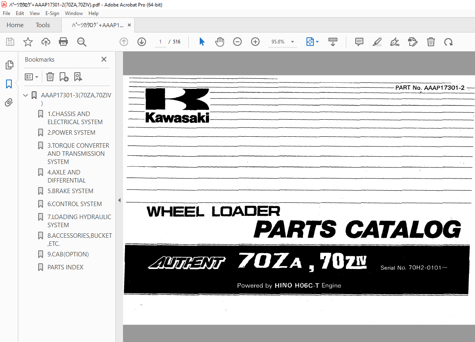The width and height of the screenshot is (475, 342).
Task: Click the Save file icon
Action: pos(10,42)
